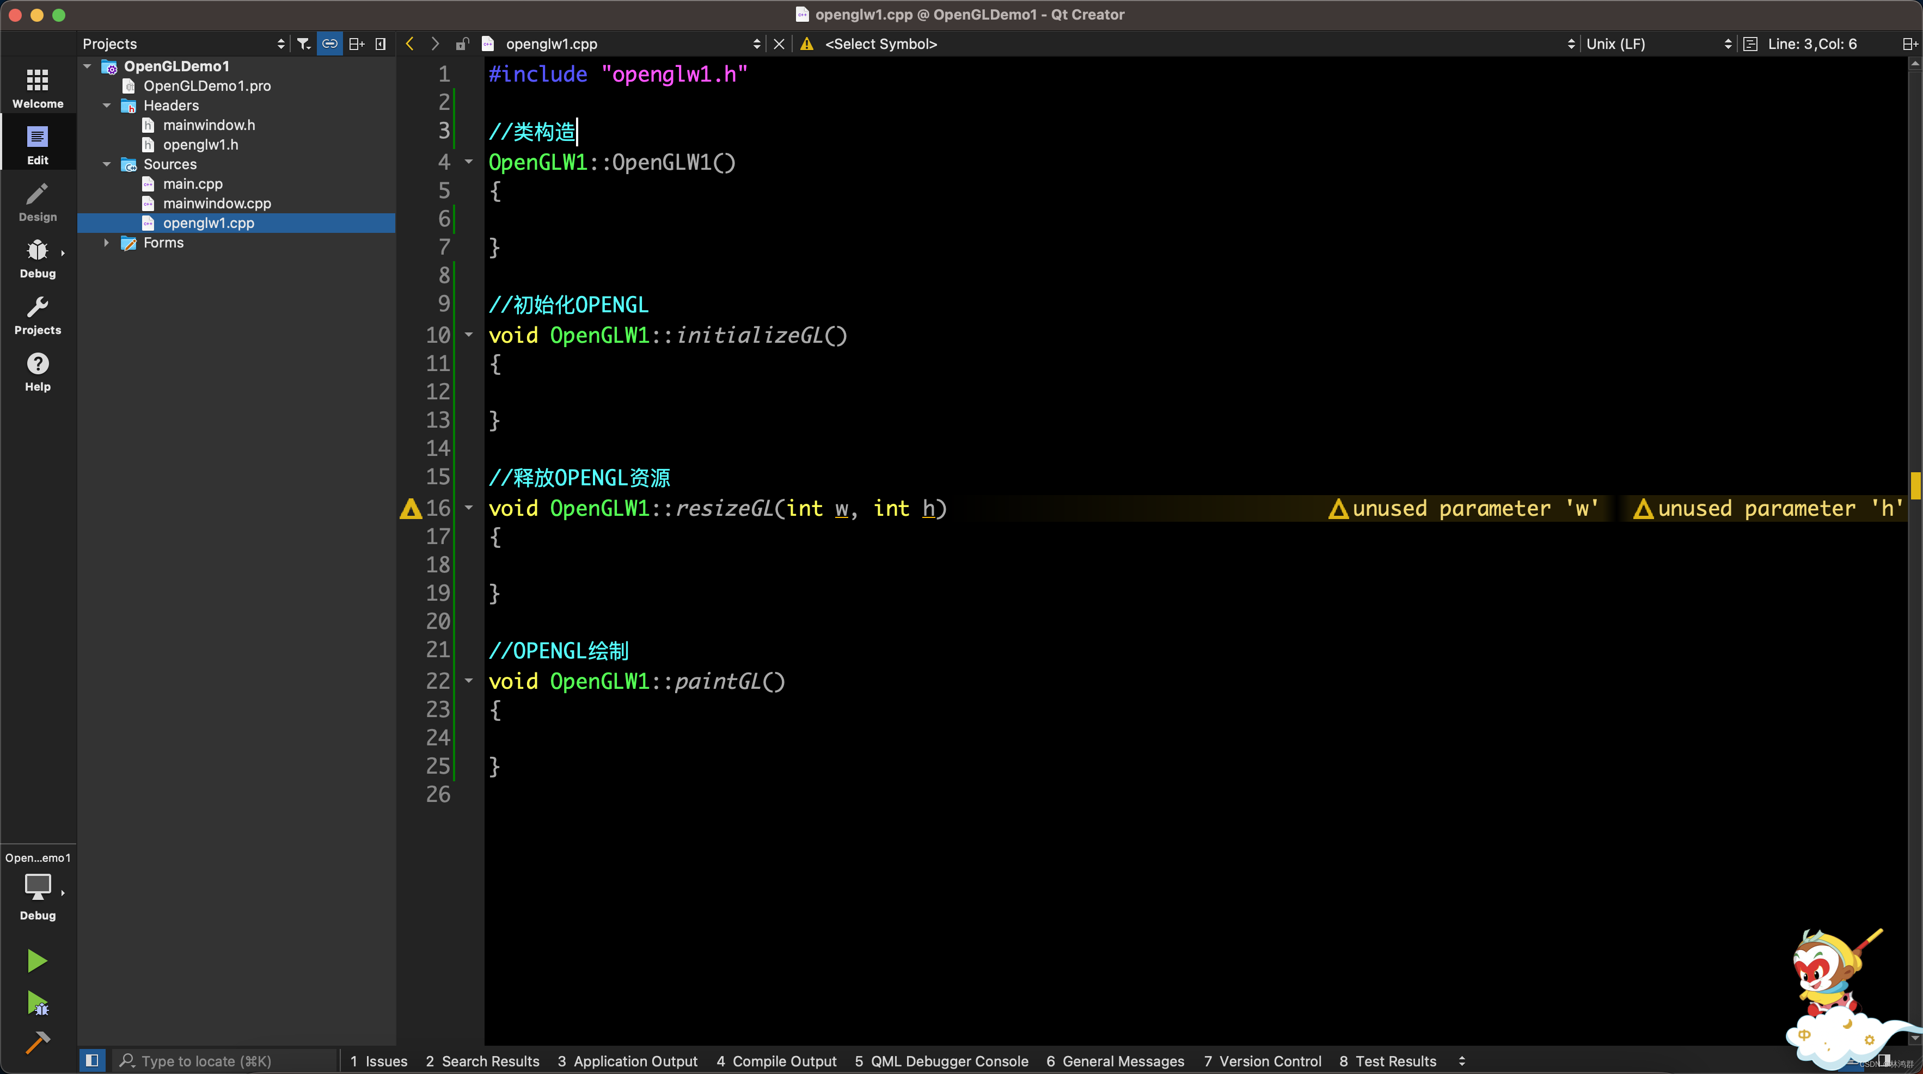Open the Compile Output pane
The image size is (1923, 1074).
pos(776,1060)
